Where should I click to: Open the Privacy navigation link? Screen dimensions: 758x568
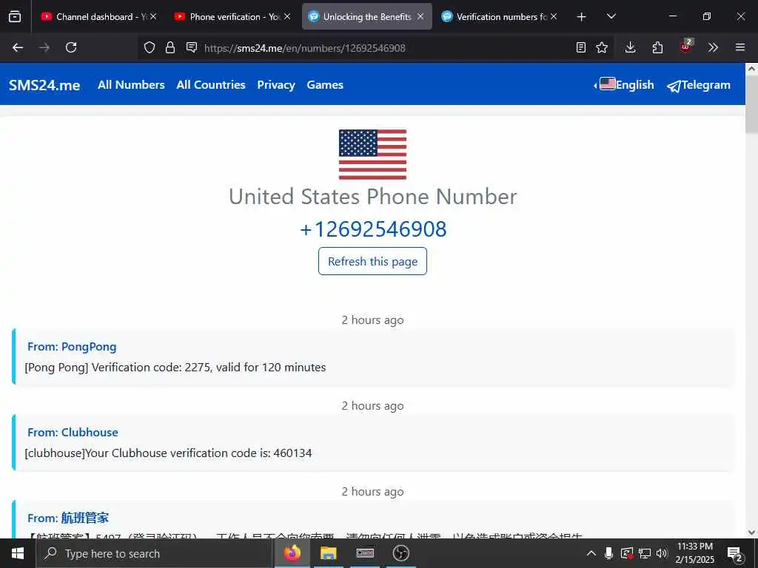[276, 85]
